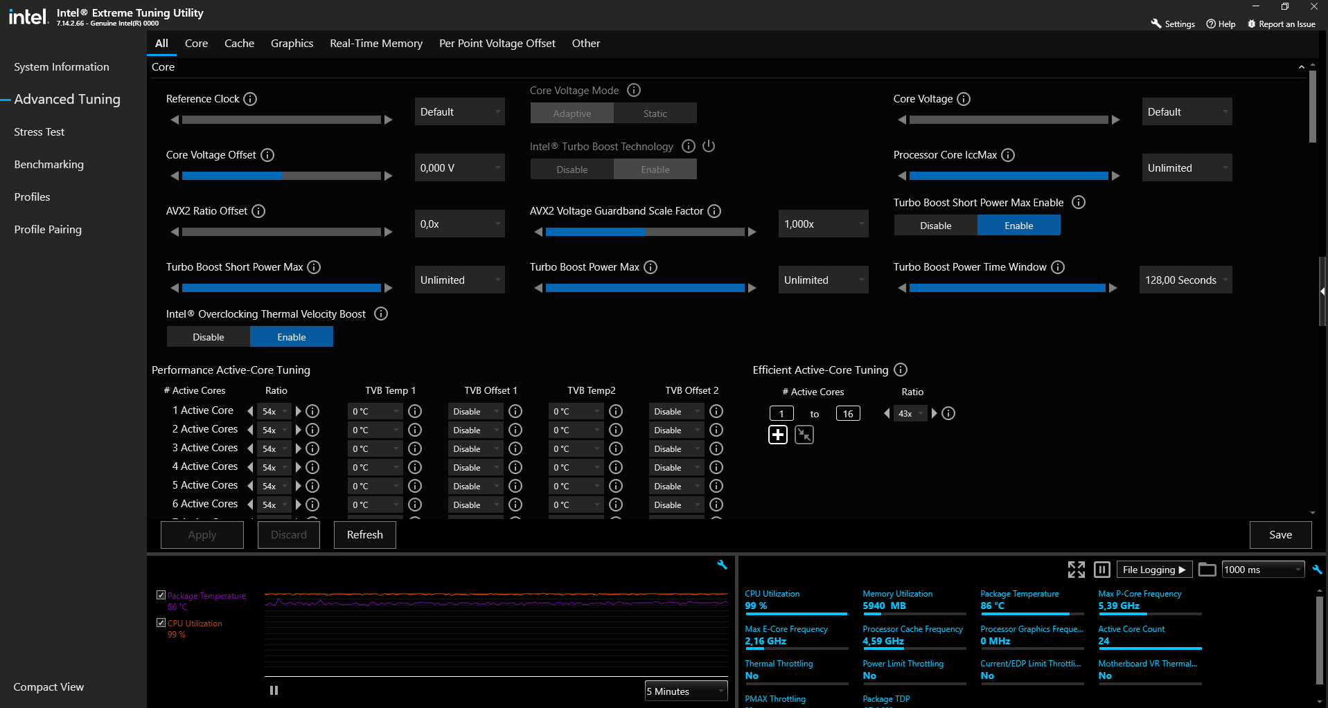
Task: Click Report an Issue
Action: coord(1281,24)
